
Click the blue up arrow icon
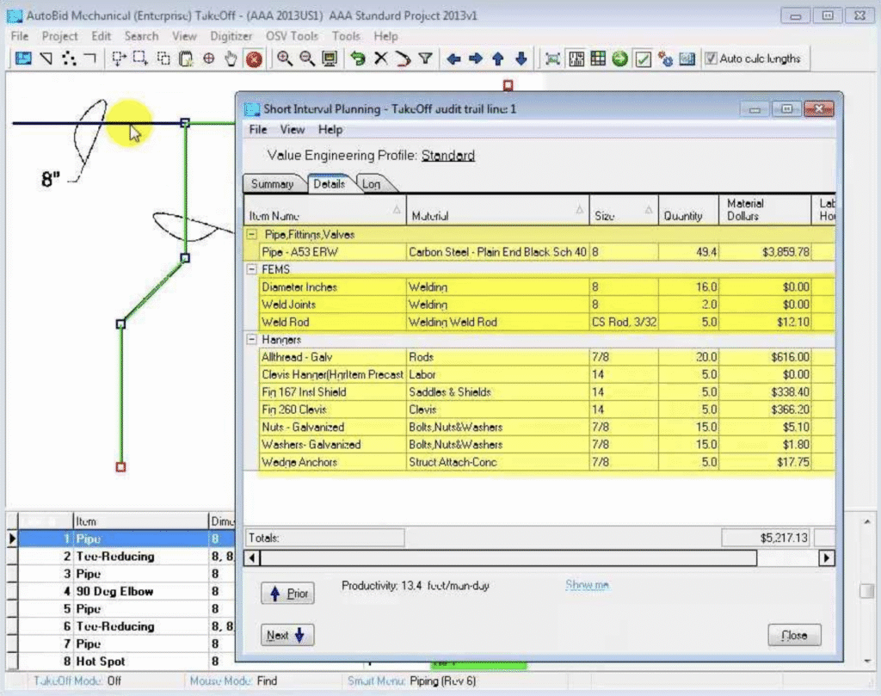(498, 59)
